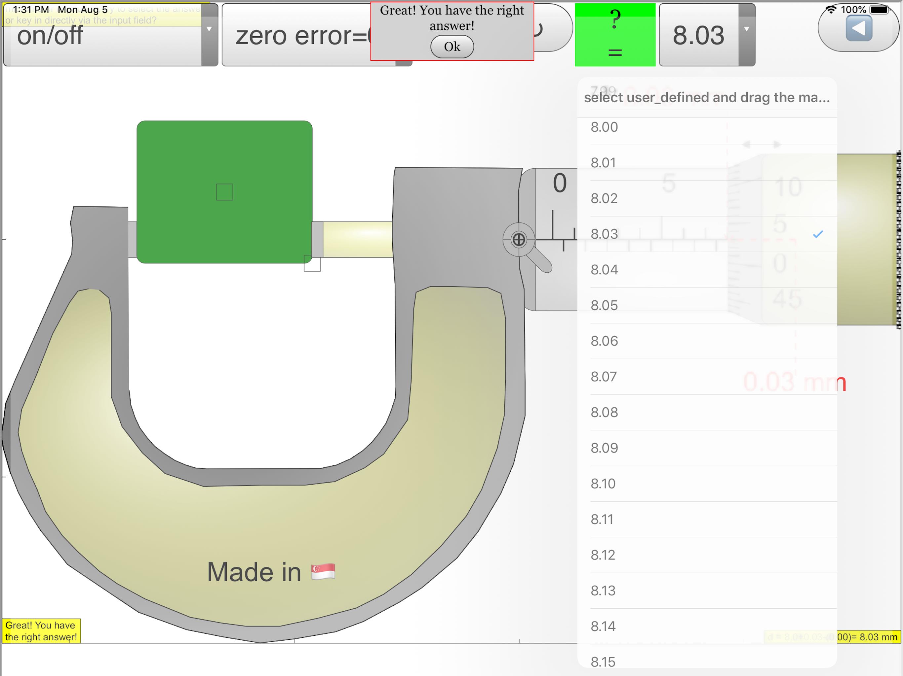Pick 8.10 as the answer
This screenshot has width=903, height=676.
click(x=707, y=484)
